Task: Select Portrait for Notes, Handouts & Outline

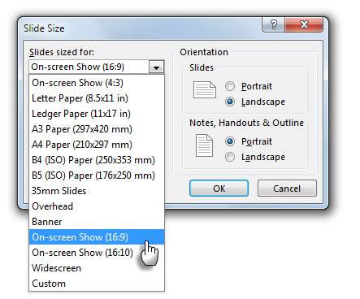Action: [230, 141]
